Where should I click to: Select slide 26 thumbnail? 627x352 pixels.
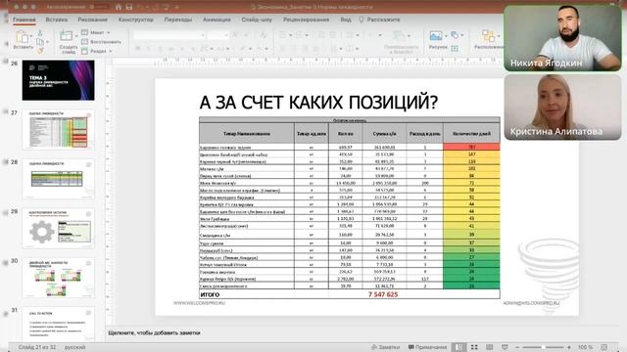(59, 80)
